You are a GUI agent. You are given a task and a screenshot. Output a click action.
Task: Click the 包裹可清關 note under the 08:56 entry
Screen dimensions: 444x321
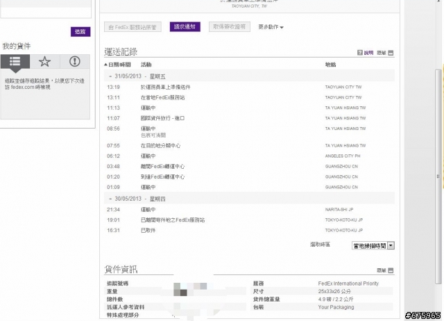coord(153,135)
